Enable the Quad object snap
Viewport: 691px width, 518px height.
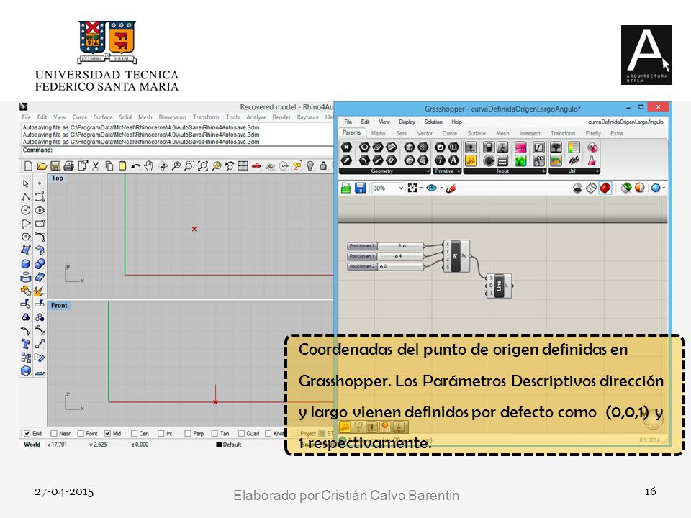coord(242,433)
